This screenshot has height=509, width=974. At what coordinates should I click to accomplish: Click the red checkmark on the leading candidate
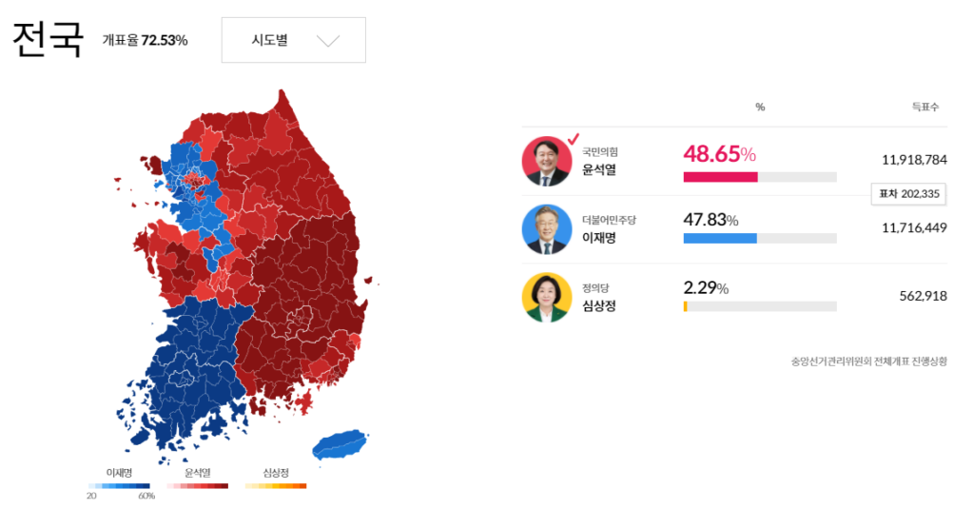(x=573, y=141)
